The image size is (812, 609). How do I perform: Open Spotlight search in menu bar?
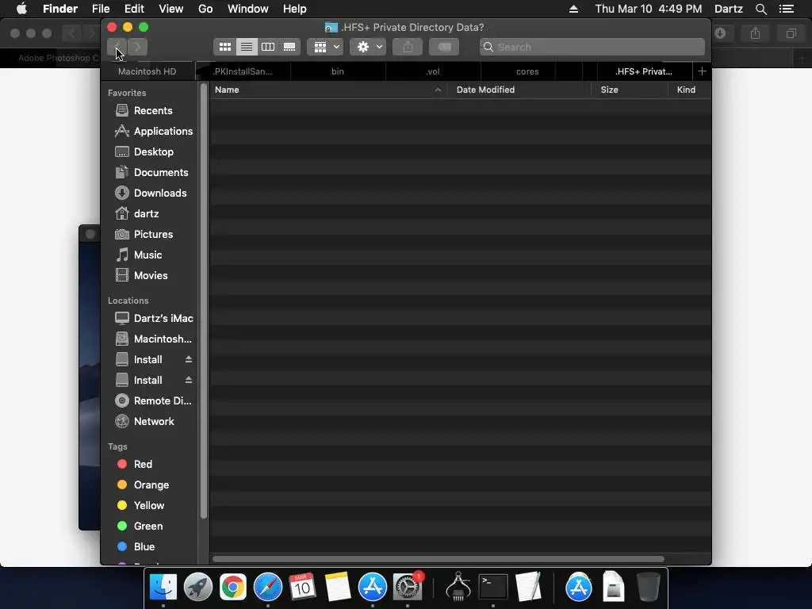click(760, 9)
